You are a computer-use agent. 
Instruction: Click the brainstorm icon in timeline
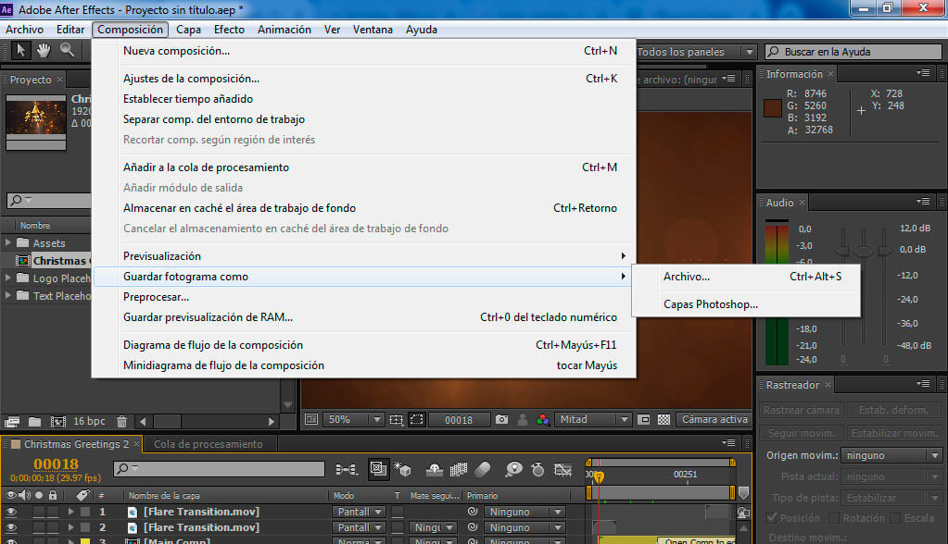point(513,469)
